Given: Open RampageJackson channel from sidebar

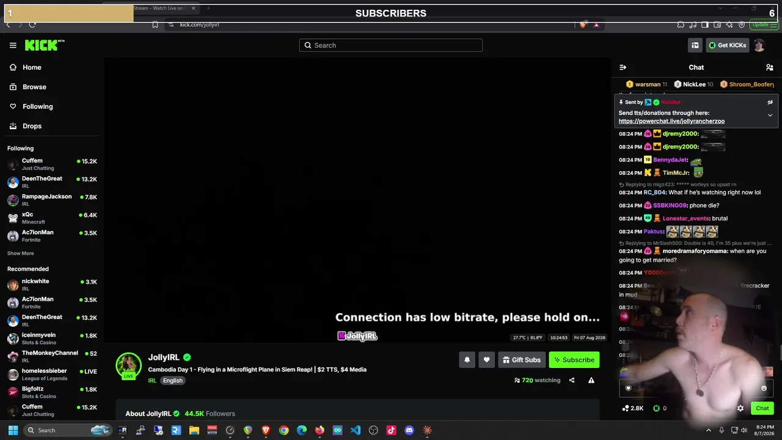Looking at the screenshot, I should [x=52, y=200].
